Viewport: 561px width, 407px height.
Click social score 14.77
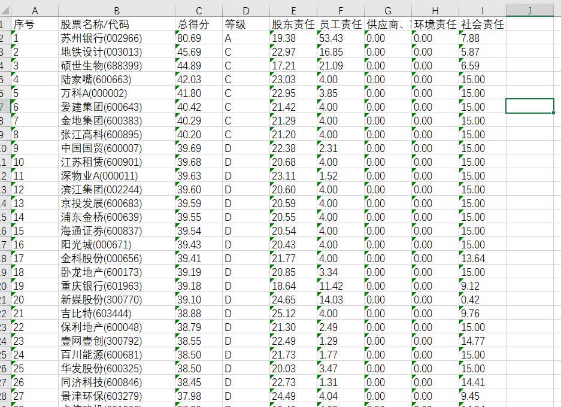click(x=482, y=341)
